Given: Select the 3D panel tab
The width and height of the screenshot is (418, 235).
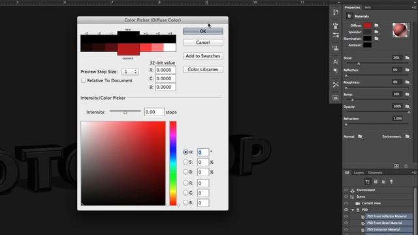Looking at the screenshot, I should (x=347, y=172).
